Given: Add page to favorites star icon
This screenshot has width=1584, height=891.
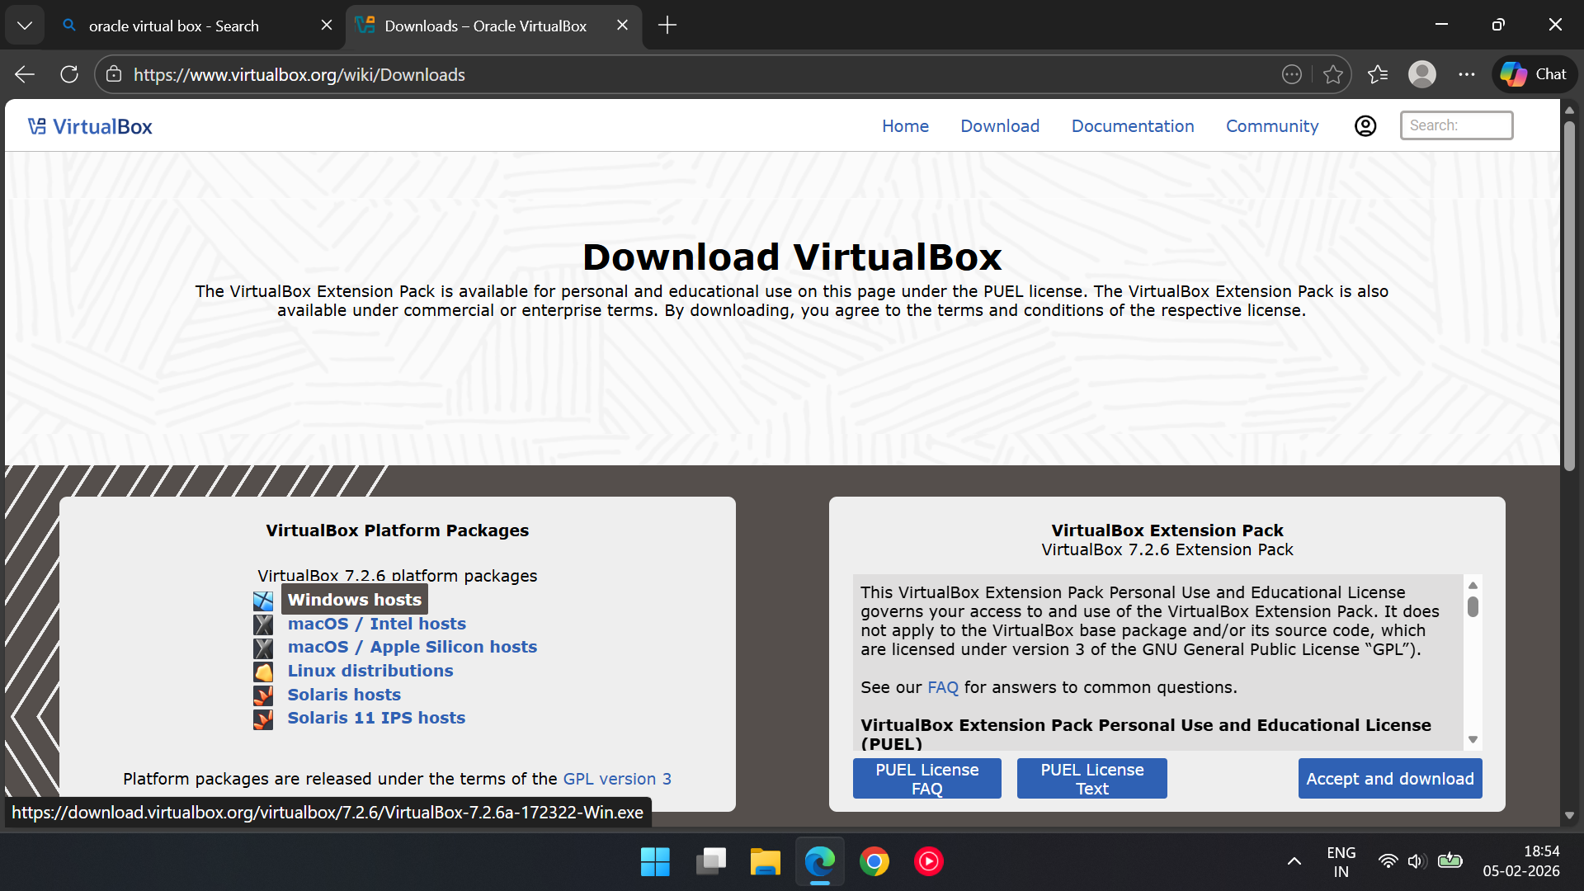Looking at the screenshot, I should pyautogui.click(x=1332, y=74).
